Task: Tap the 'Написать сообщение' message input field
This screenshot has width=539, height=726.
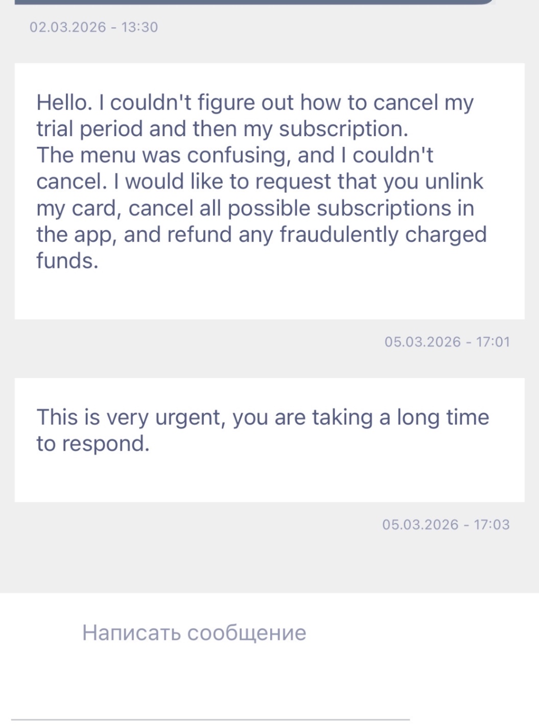Action: click(x=194, y=633)
